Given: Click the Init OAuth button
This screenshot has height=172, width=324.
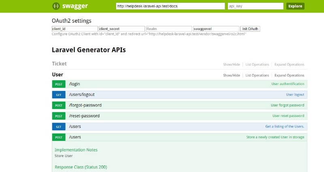Looking at the screenshot, I should click(250, 29).
